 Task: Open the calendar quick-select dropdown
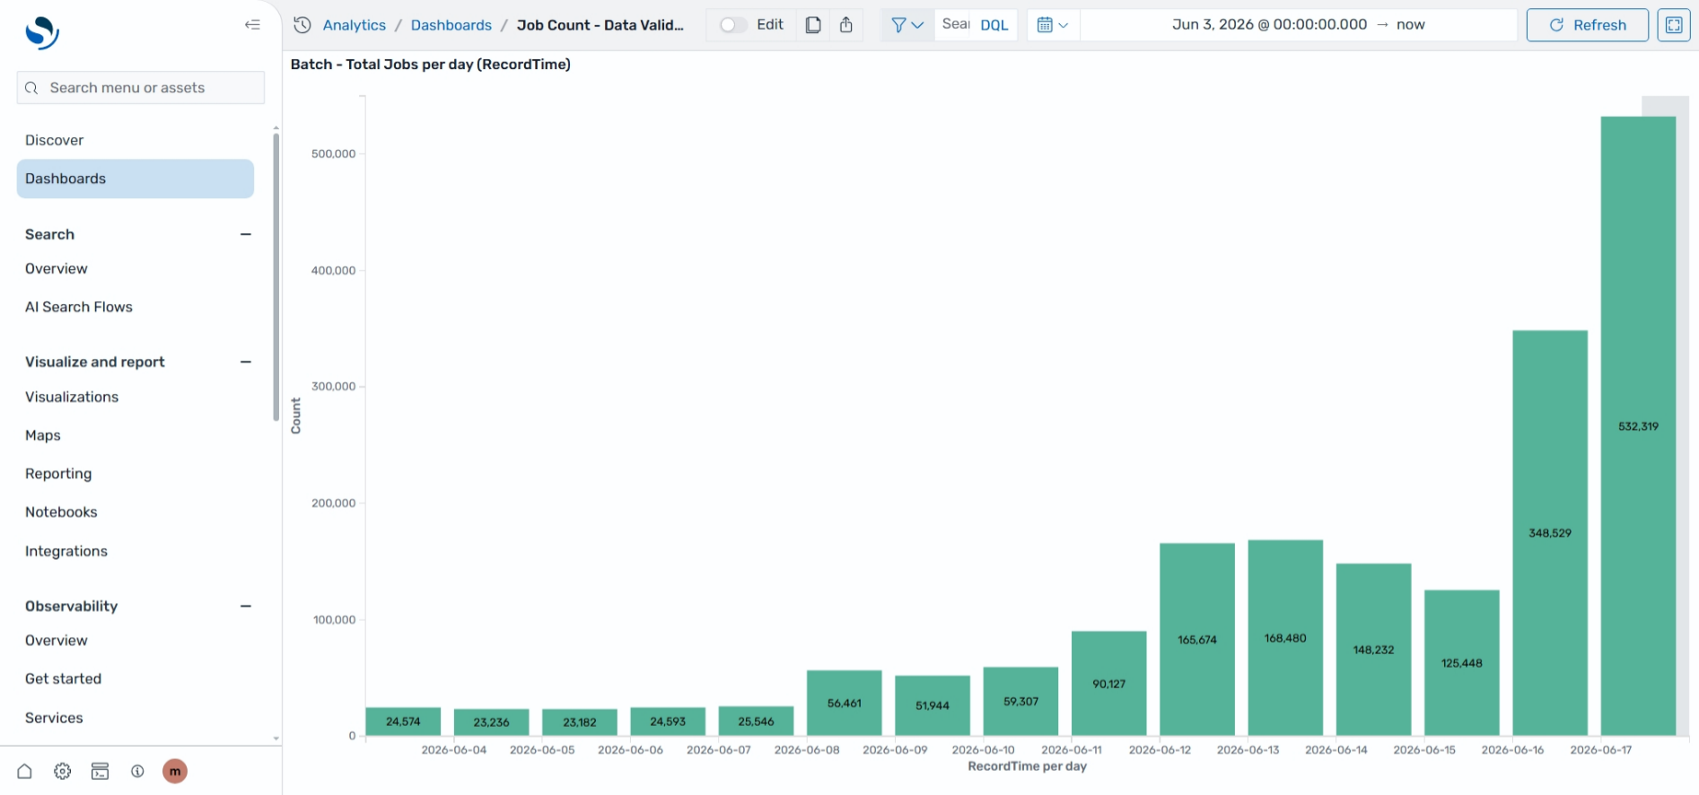click(1053, 25)
